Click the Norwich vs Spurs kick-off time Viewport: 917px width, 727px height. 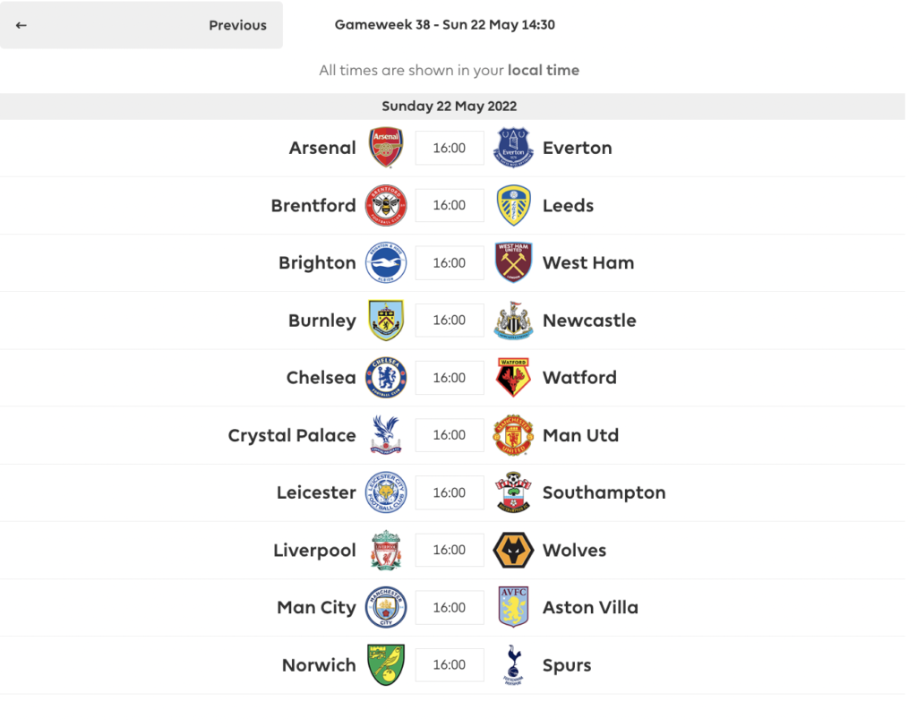click(449, 664)
